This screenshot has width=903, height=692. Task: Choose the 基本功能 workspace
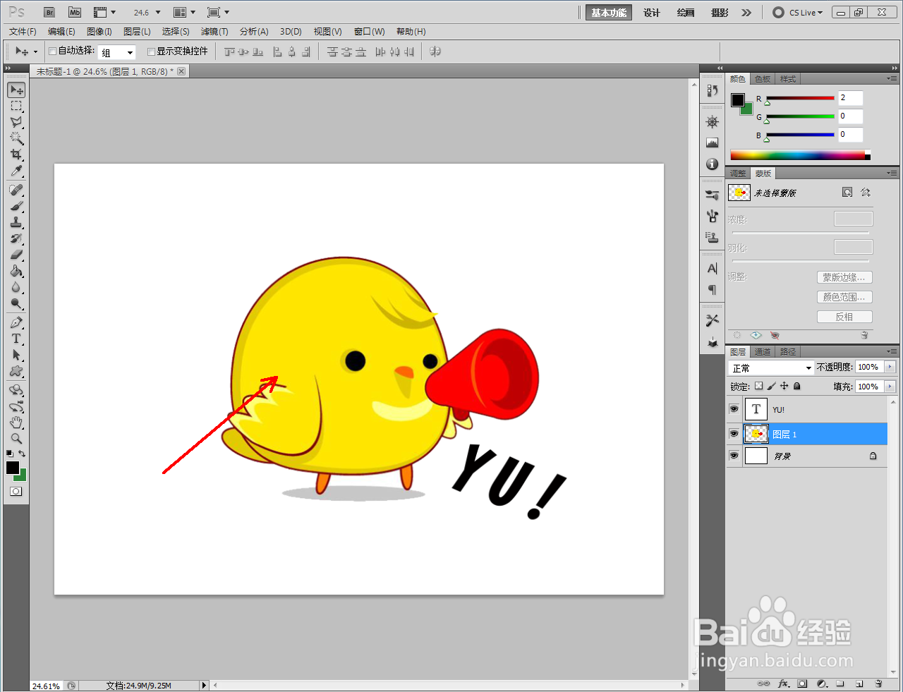[609, 13]
